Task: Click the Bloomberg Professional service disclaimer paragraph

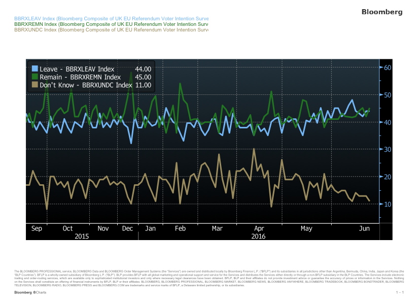Action: tap(209, 278)
